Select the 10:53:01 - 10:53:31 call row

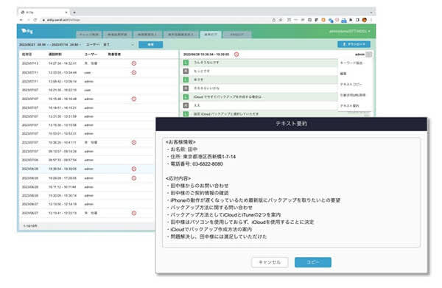[x=88, y=134]
